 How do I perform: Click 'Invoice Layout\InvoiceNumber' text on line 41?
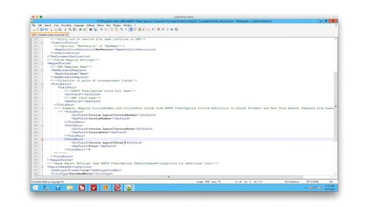tap(113, 115)
